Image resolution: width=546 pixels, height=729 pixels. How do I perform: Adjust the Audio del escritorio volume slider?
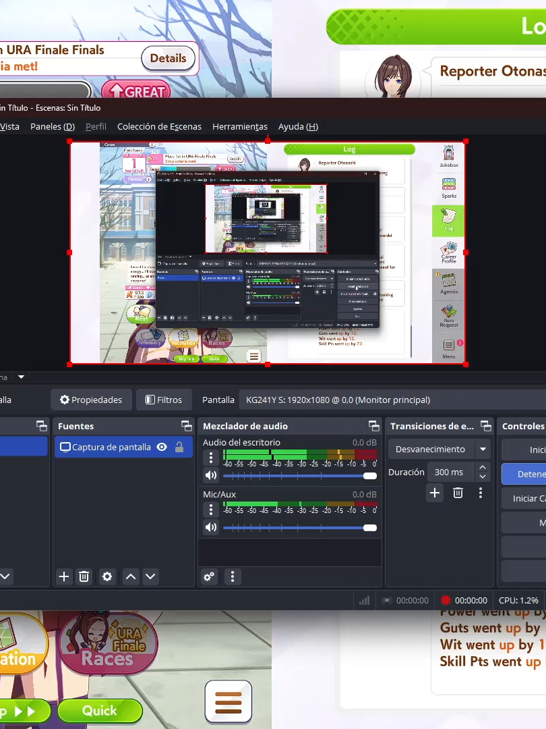[299, 476]
